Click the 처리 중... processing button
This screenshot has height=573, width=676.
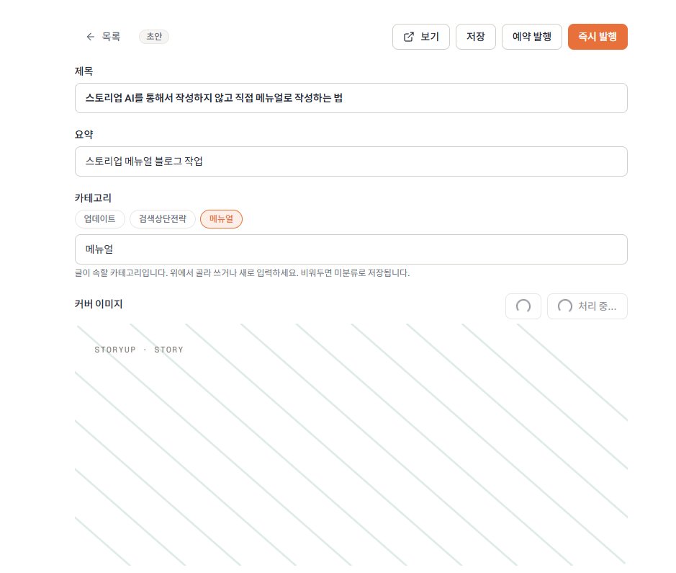click(x=587, y=306)
